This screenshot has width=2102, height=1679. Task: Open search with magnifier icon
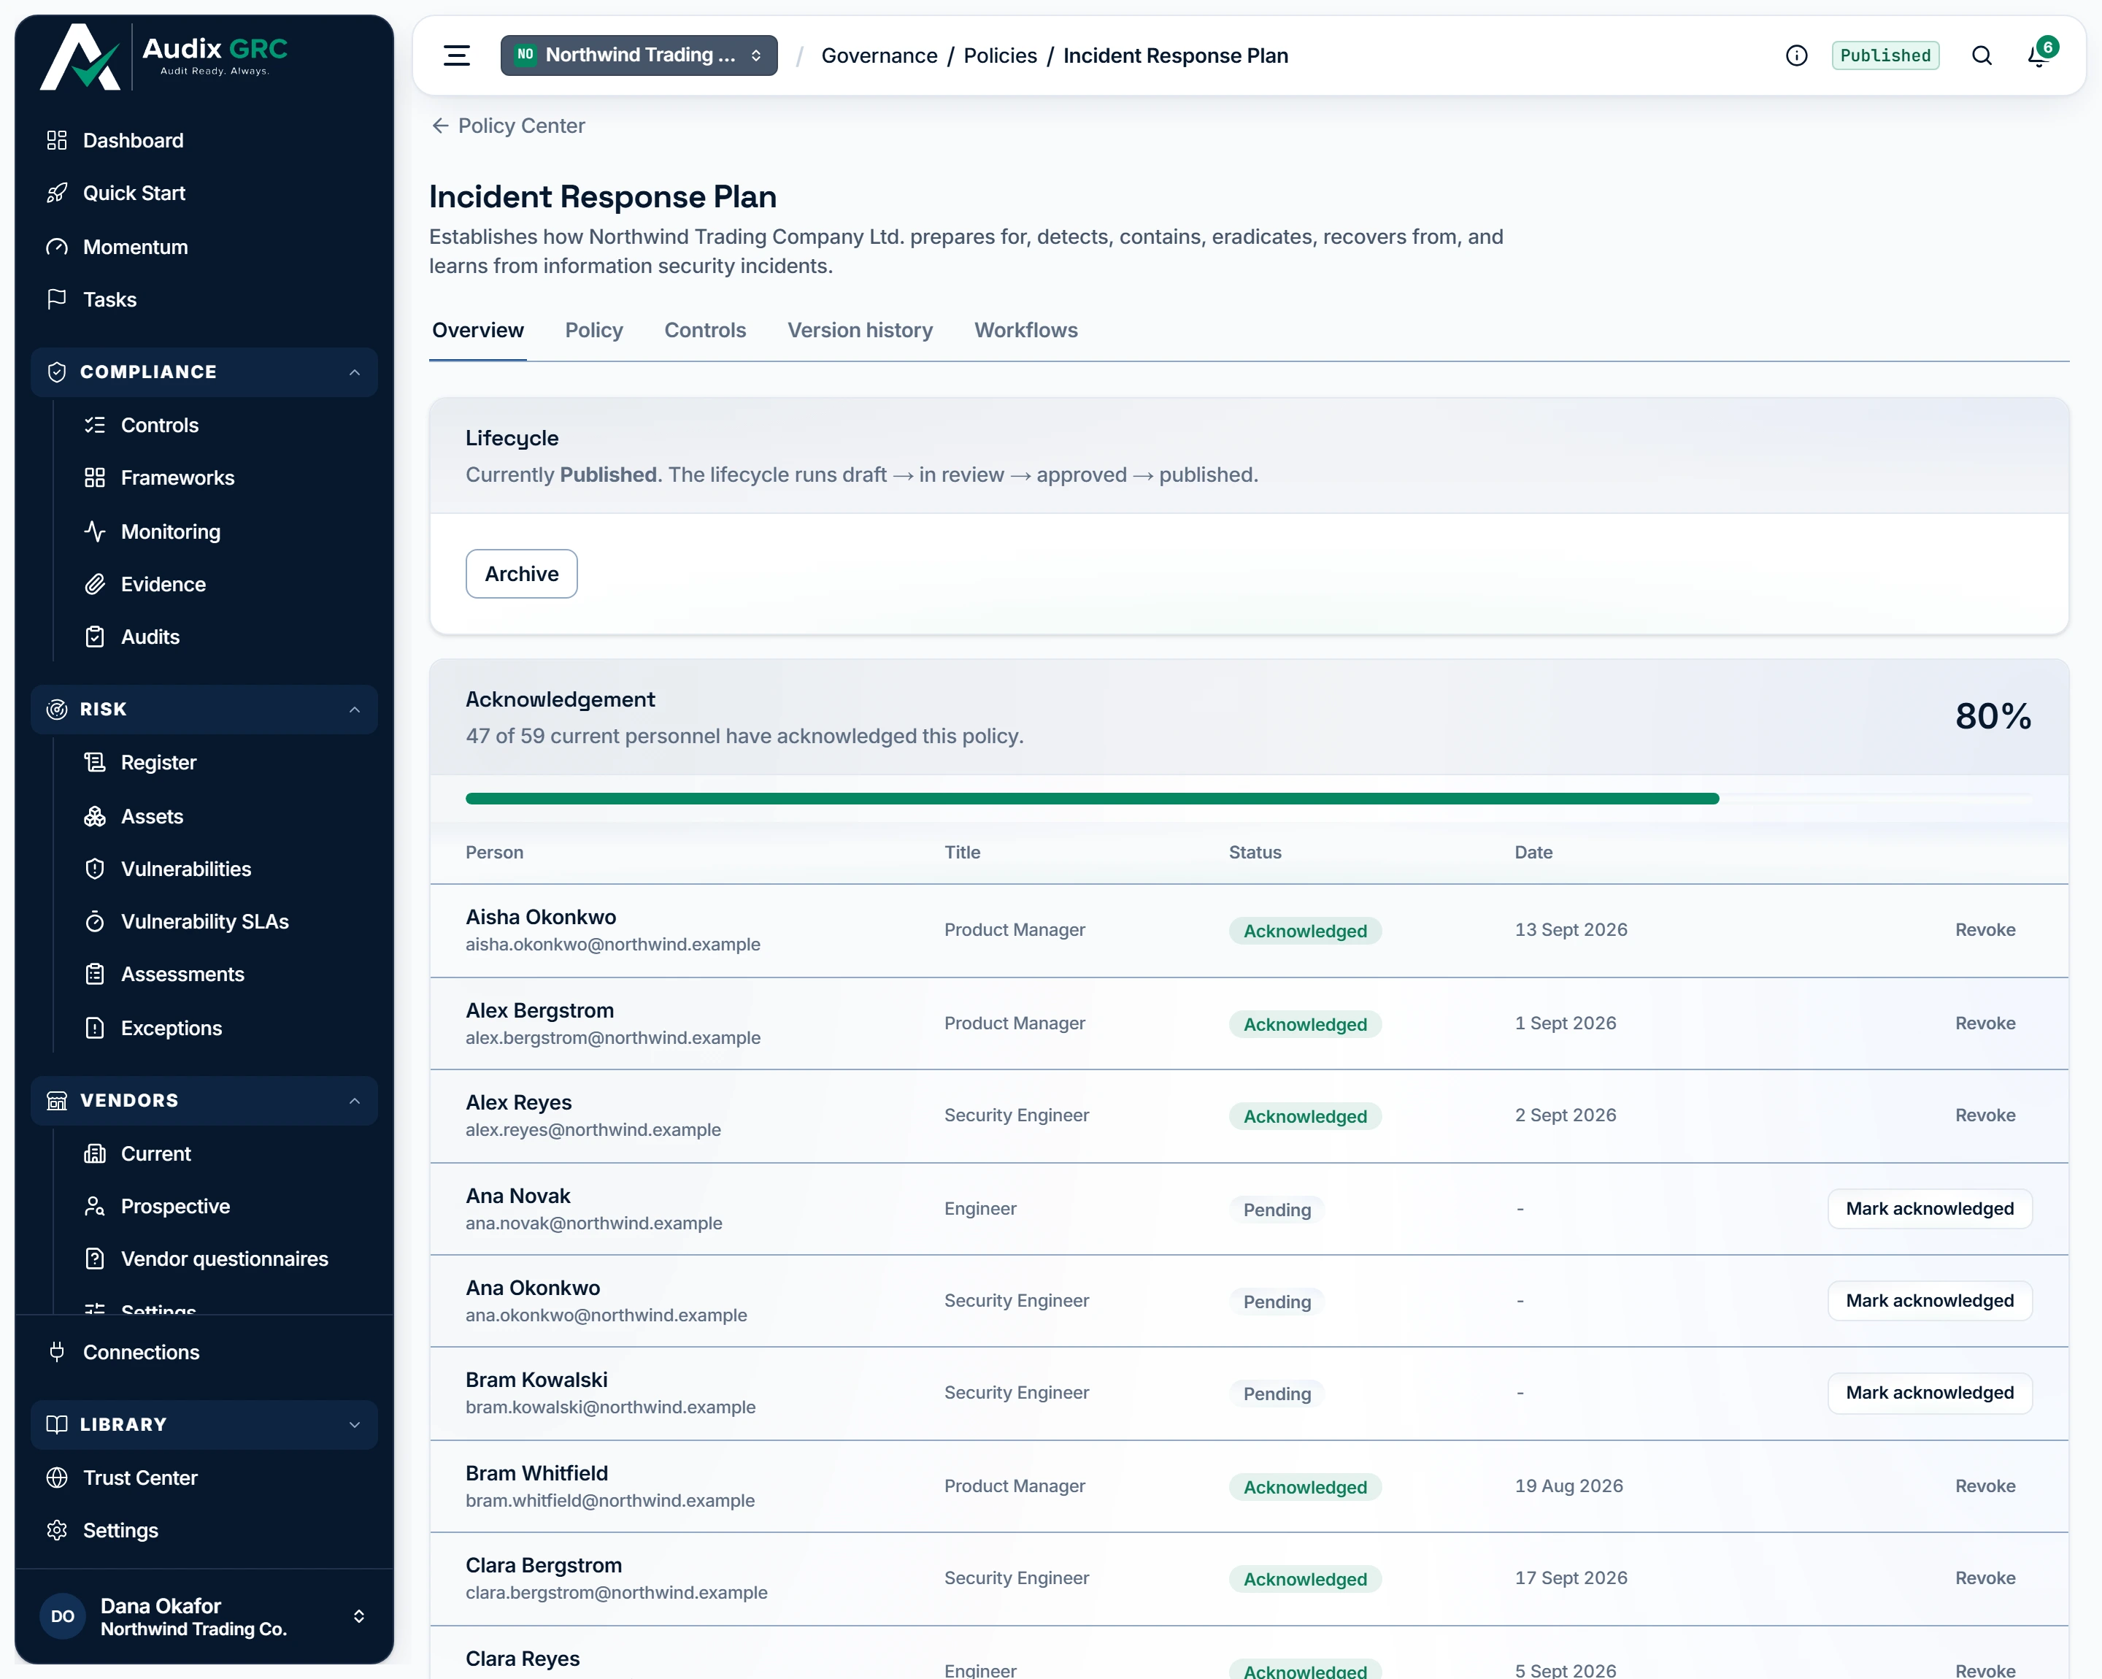1981,55
